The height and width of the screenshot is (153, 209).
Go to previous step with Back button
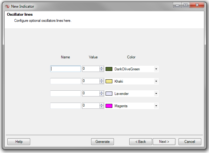(141, 142)
